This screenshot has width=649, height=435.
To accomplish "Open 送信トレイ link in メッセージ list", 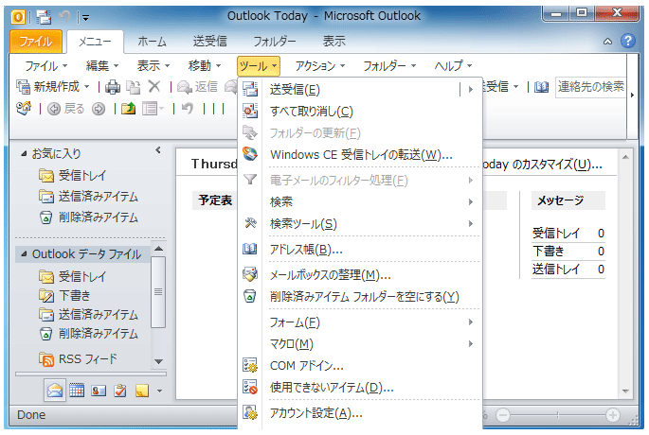I will [556, 270].
